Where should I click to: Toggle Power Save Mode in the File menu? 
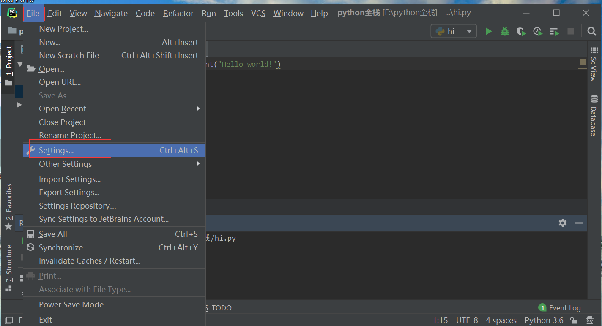114,304
